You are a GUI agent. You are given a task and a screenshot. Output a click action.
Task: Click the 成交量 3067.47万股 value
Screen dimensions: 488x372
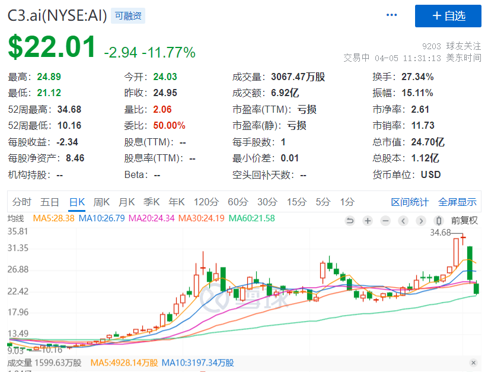point(298,77)
